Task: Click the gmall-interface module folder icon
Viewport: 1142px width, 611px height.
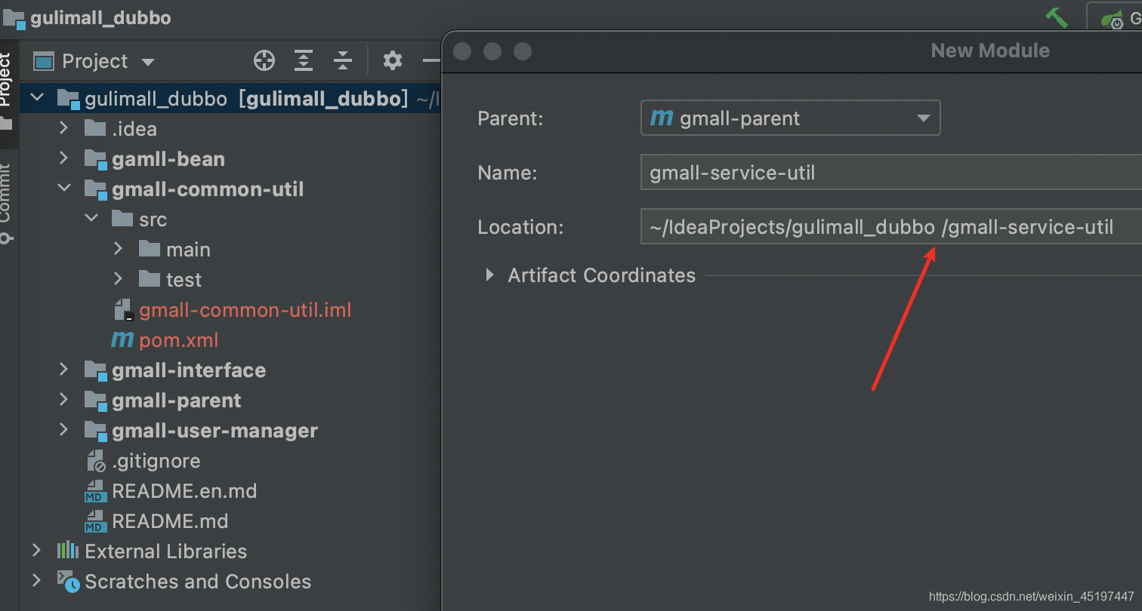Action: (95, 370)
